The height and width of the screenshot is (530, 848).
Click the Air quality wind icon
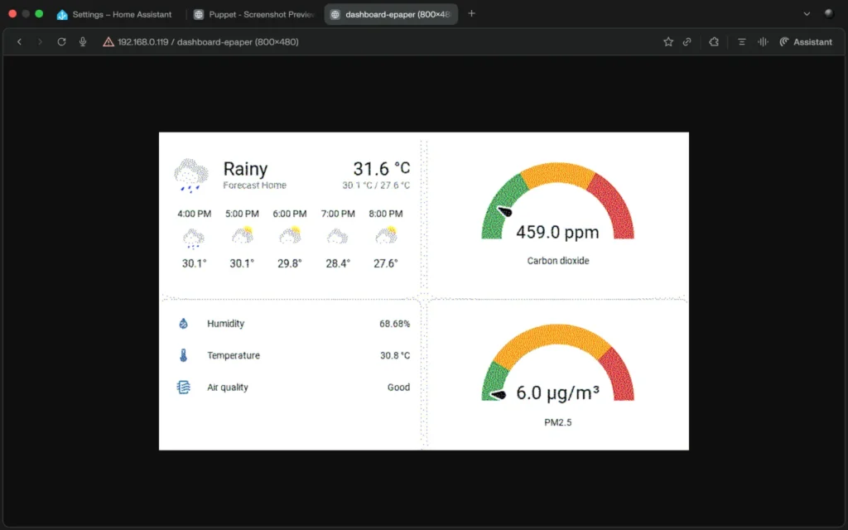tap(183, 388)
